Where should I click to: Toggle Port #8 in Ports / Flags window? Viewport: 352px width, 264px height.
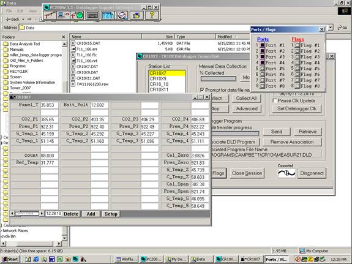(262, 86)
